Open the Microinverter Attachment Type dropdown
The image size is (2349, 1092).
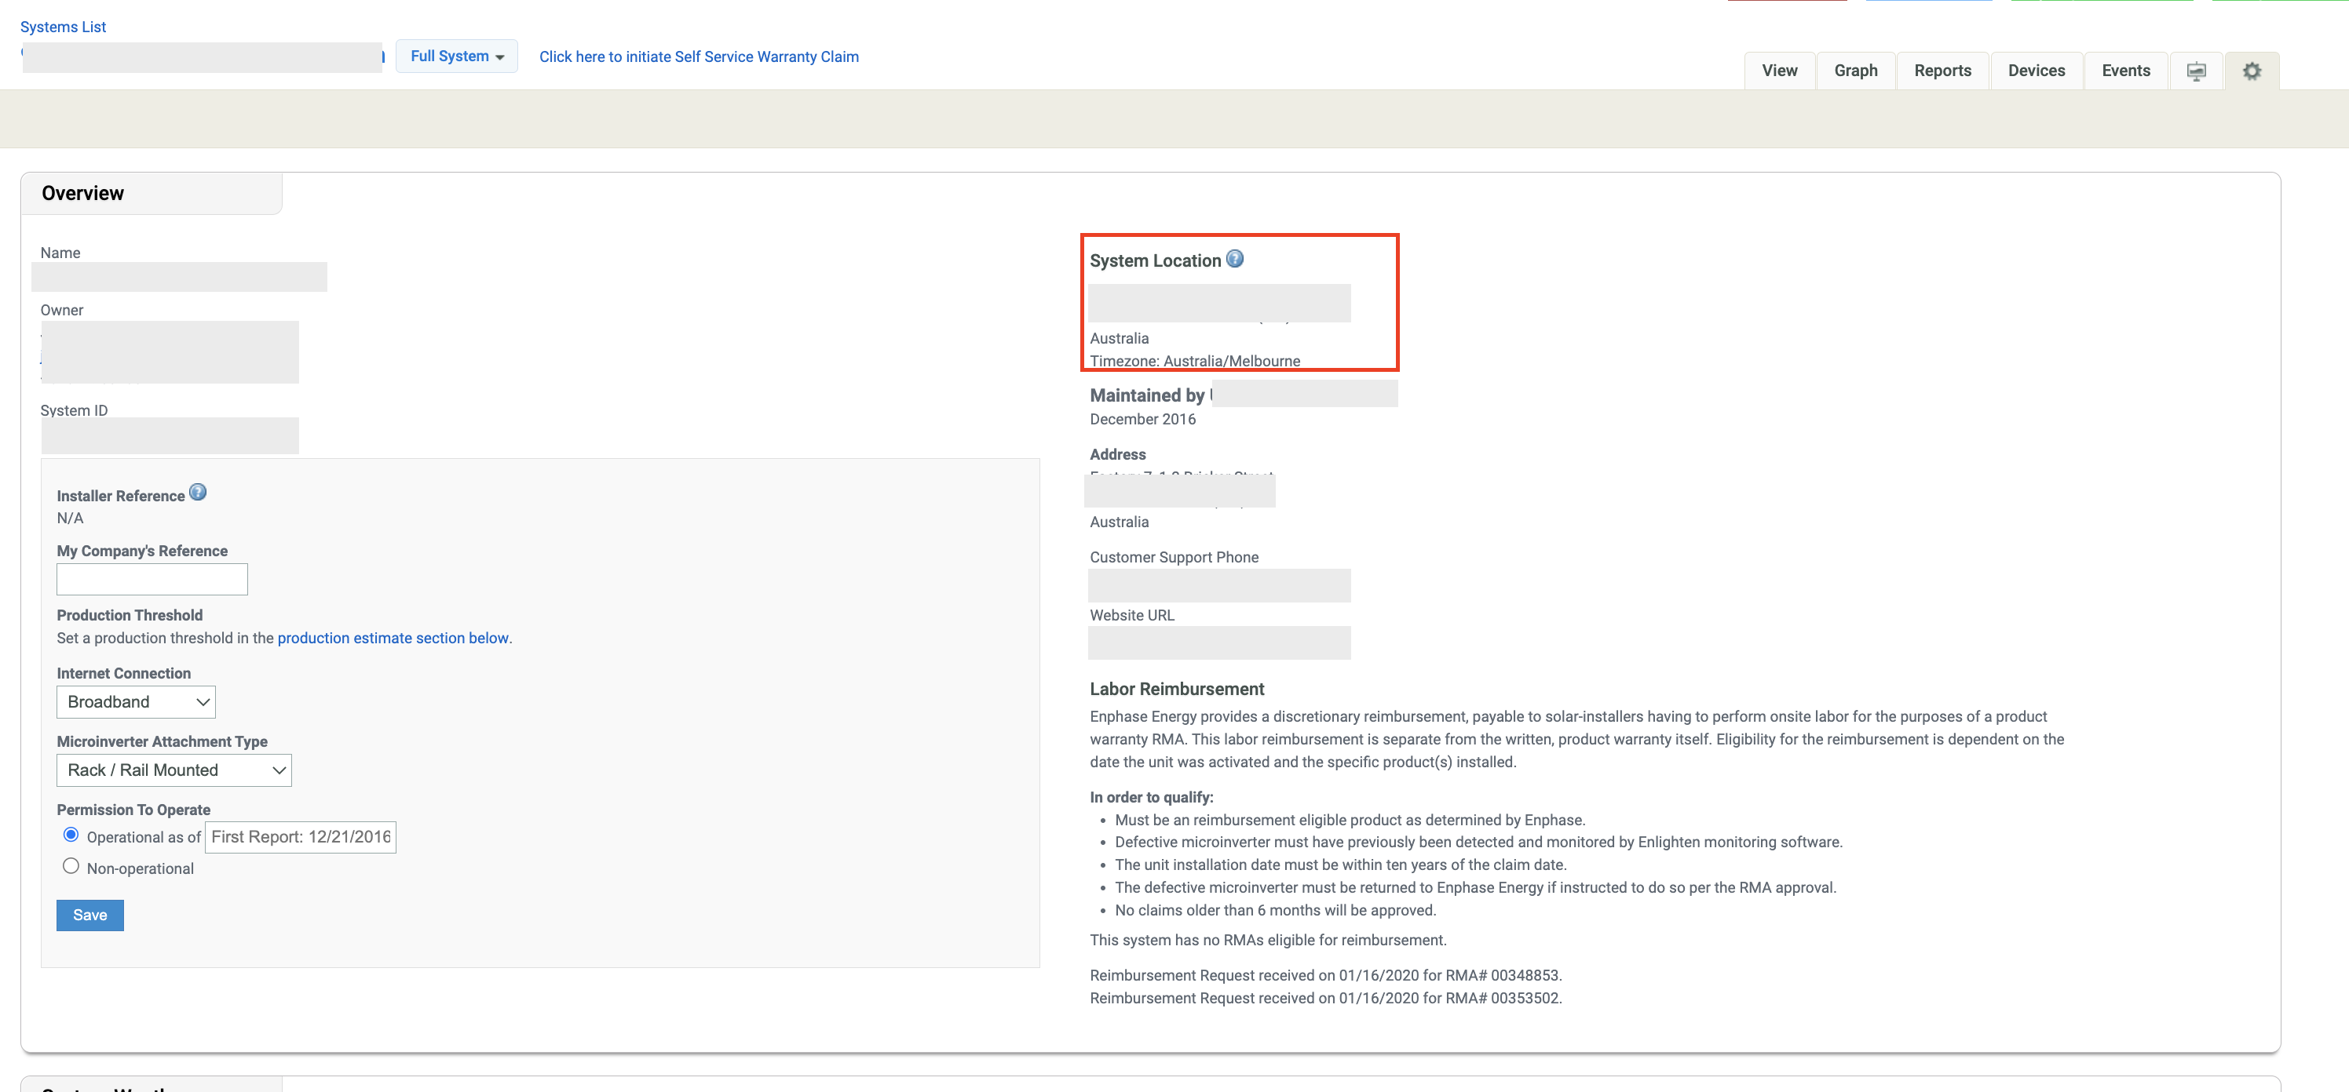click(174, 770)
